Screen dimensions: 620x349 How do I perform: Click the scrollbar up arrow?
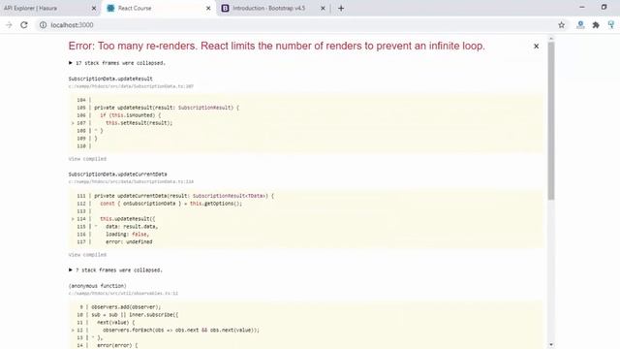(x=551, y=39)
